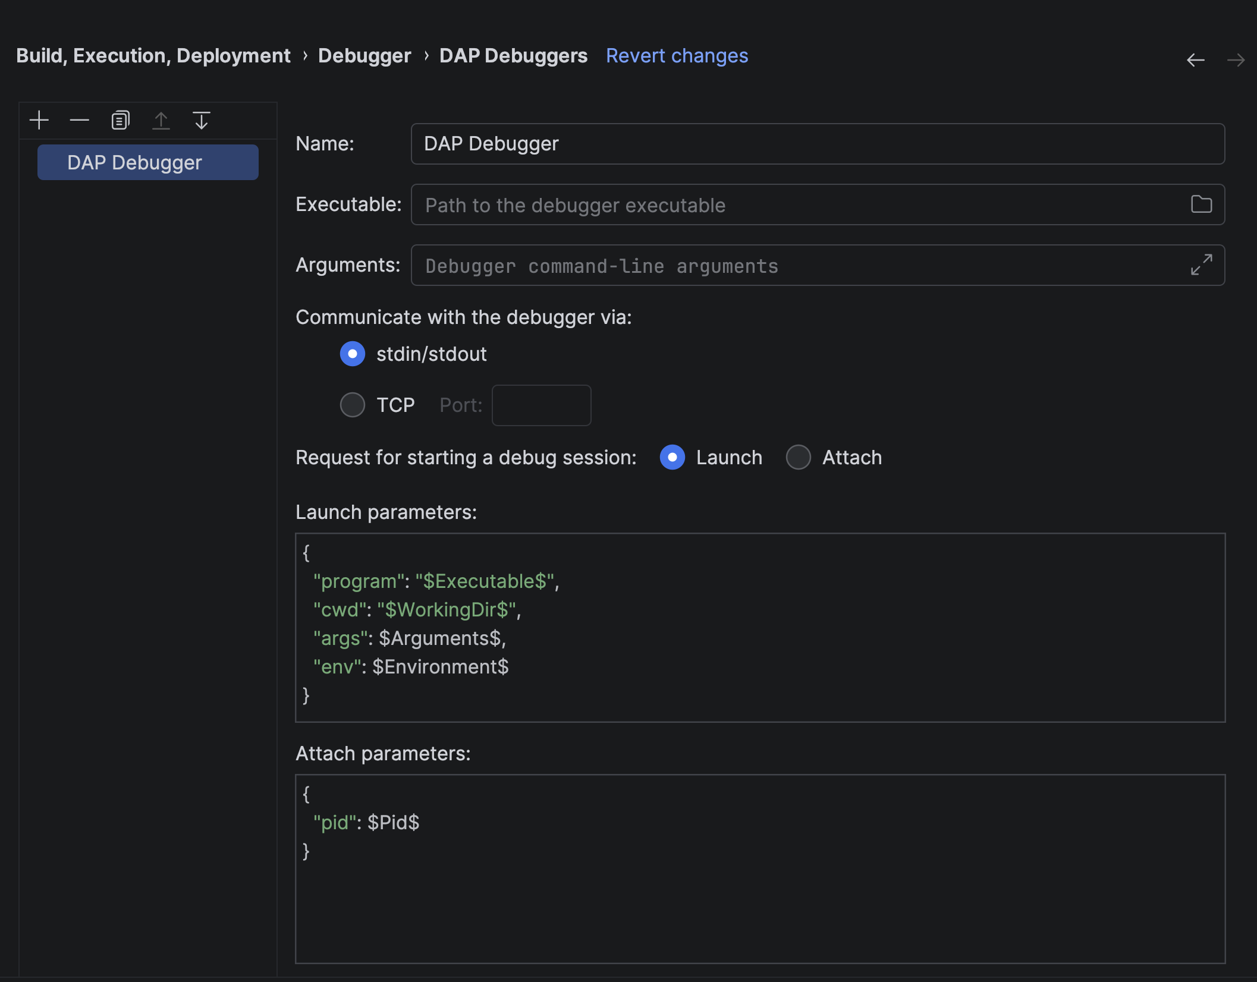Move debugger down with down arrow icon
The height and width of the screenshot is (982, 1257).
(x=202, y=121)
